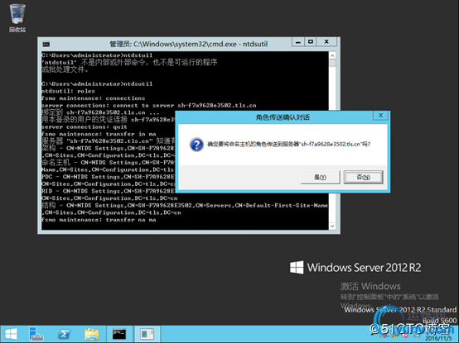Click the dialog title 角色传送确认对话
This screenshot has width=459, height=343.
click(283, 117)
